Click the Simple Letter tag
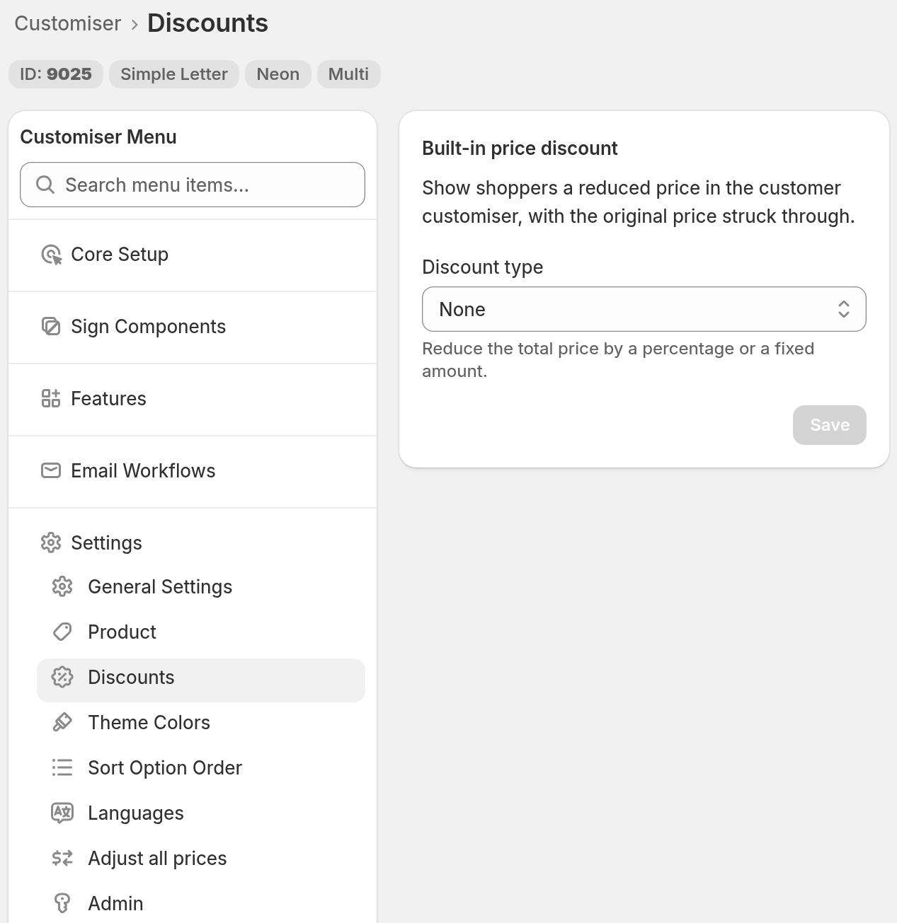 (174, 74)
